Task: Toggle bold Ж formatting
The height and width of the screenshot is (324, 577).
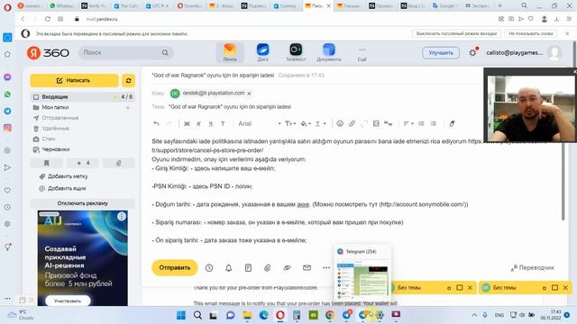Action: click(187, 124)
